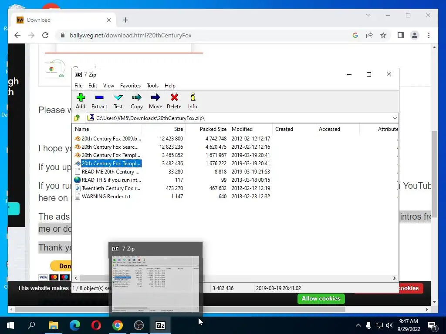Click the 7-Zip taskbar preview thumbnail
Screen dimensions: 446x334
pyautogui.click(x=155, y=284)
